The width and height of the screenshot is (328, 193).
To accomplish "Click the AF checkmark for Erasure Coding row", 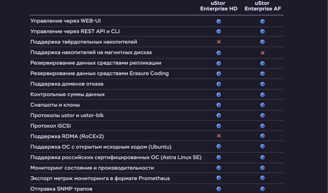I will pyautogui.click(x=262, y=74).
